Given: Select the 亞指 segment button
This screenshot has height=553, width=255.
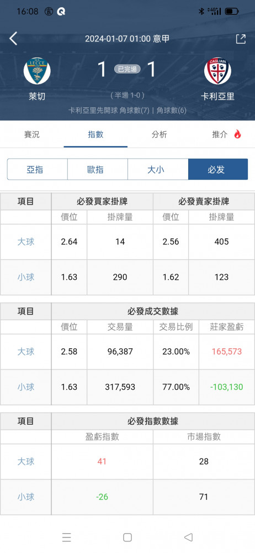Looking at the screenshot, I should pos(38,170).
